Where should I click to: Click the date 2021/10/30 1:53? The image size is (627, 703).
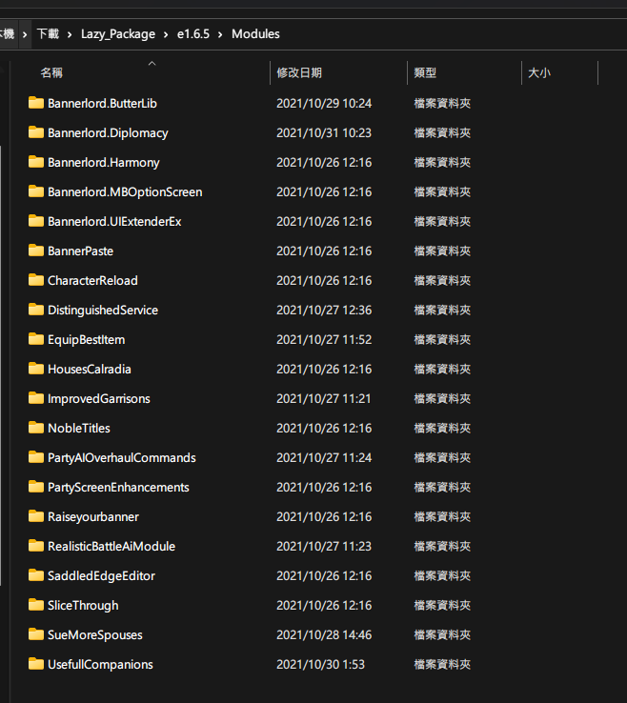tap(321, 665)
